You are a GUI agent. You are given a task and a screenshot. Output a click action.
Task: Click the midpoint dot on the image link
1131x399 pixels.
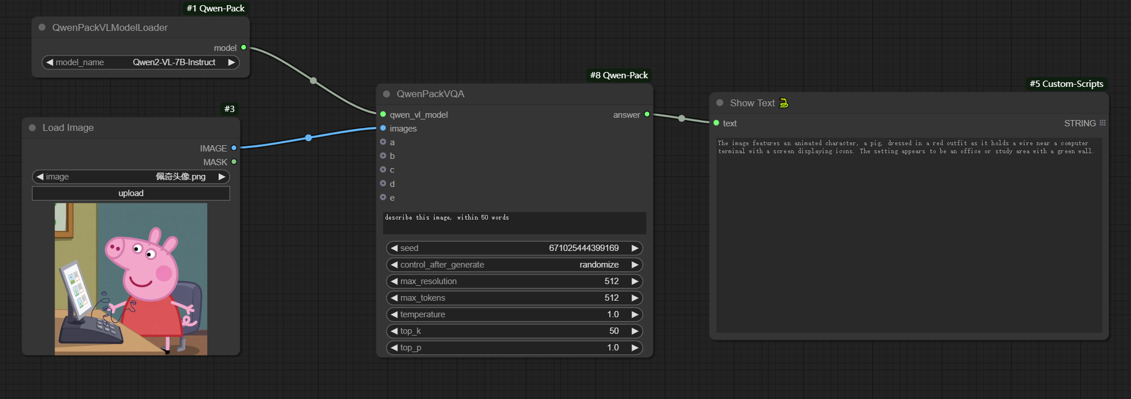[309, 138]
